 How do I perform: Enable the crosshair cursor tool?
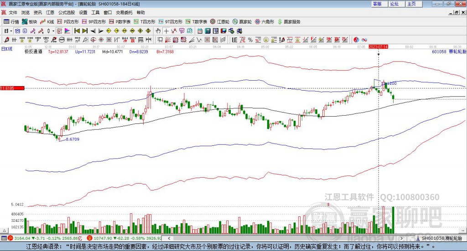(x=166, y=31)
